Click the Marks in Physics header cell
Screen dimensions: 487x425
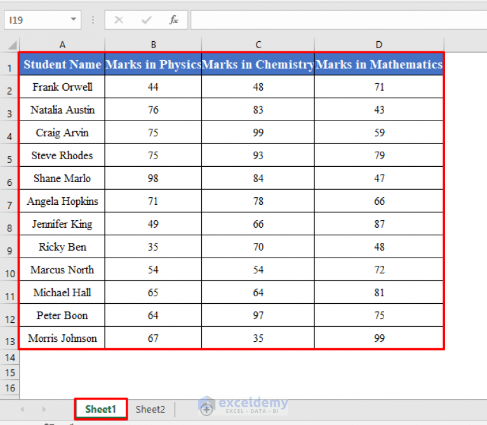pos(153,64)
